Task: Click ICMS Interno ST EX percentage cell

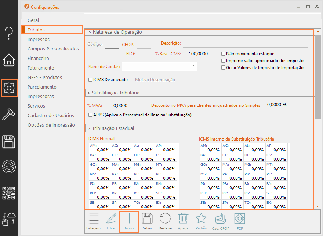Action: 276,205
